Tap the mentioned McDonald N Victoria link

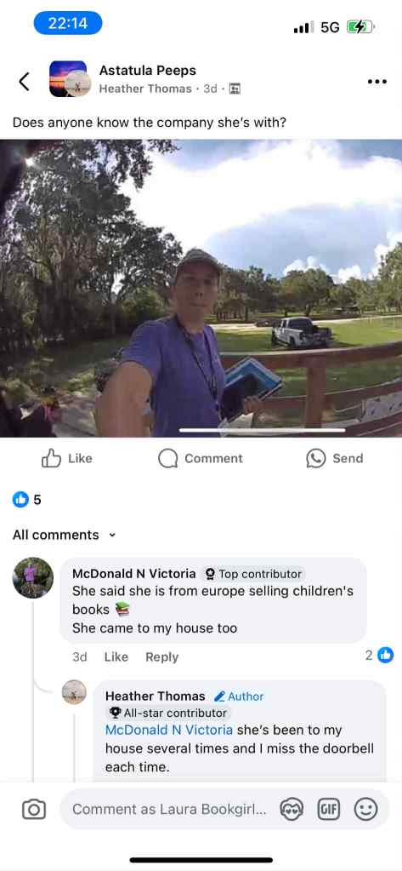[169, 730]
